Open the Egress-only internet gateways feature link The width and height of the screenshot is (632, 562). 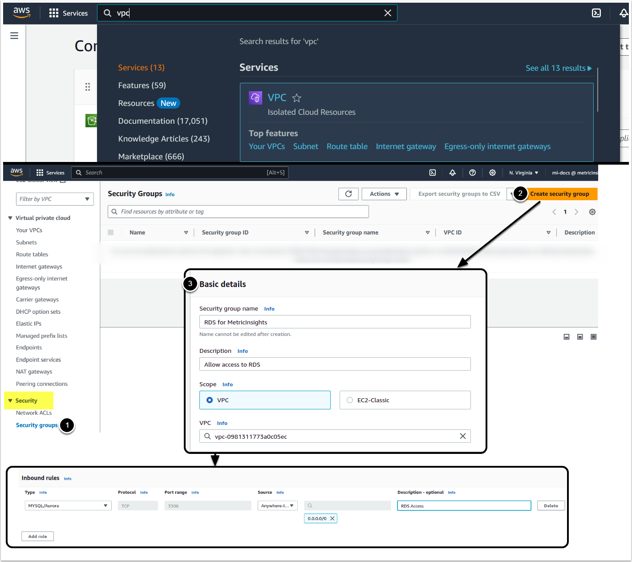[497, 146]
